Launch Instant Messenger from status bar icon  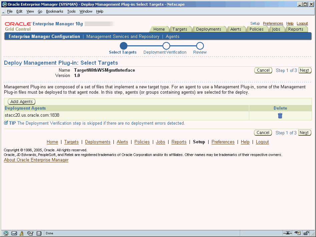(22, 233)
